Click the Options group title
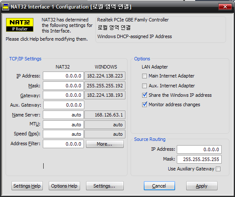Viewport: 235px width, 197px height. coord(142,59)
